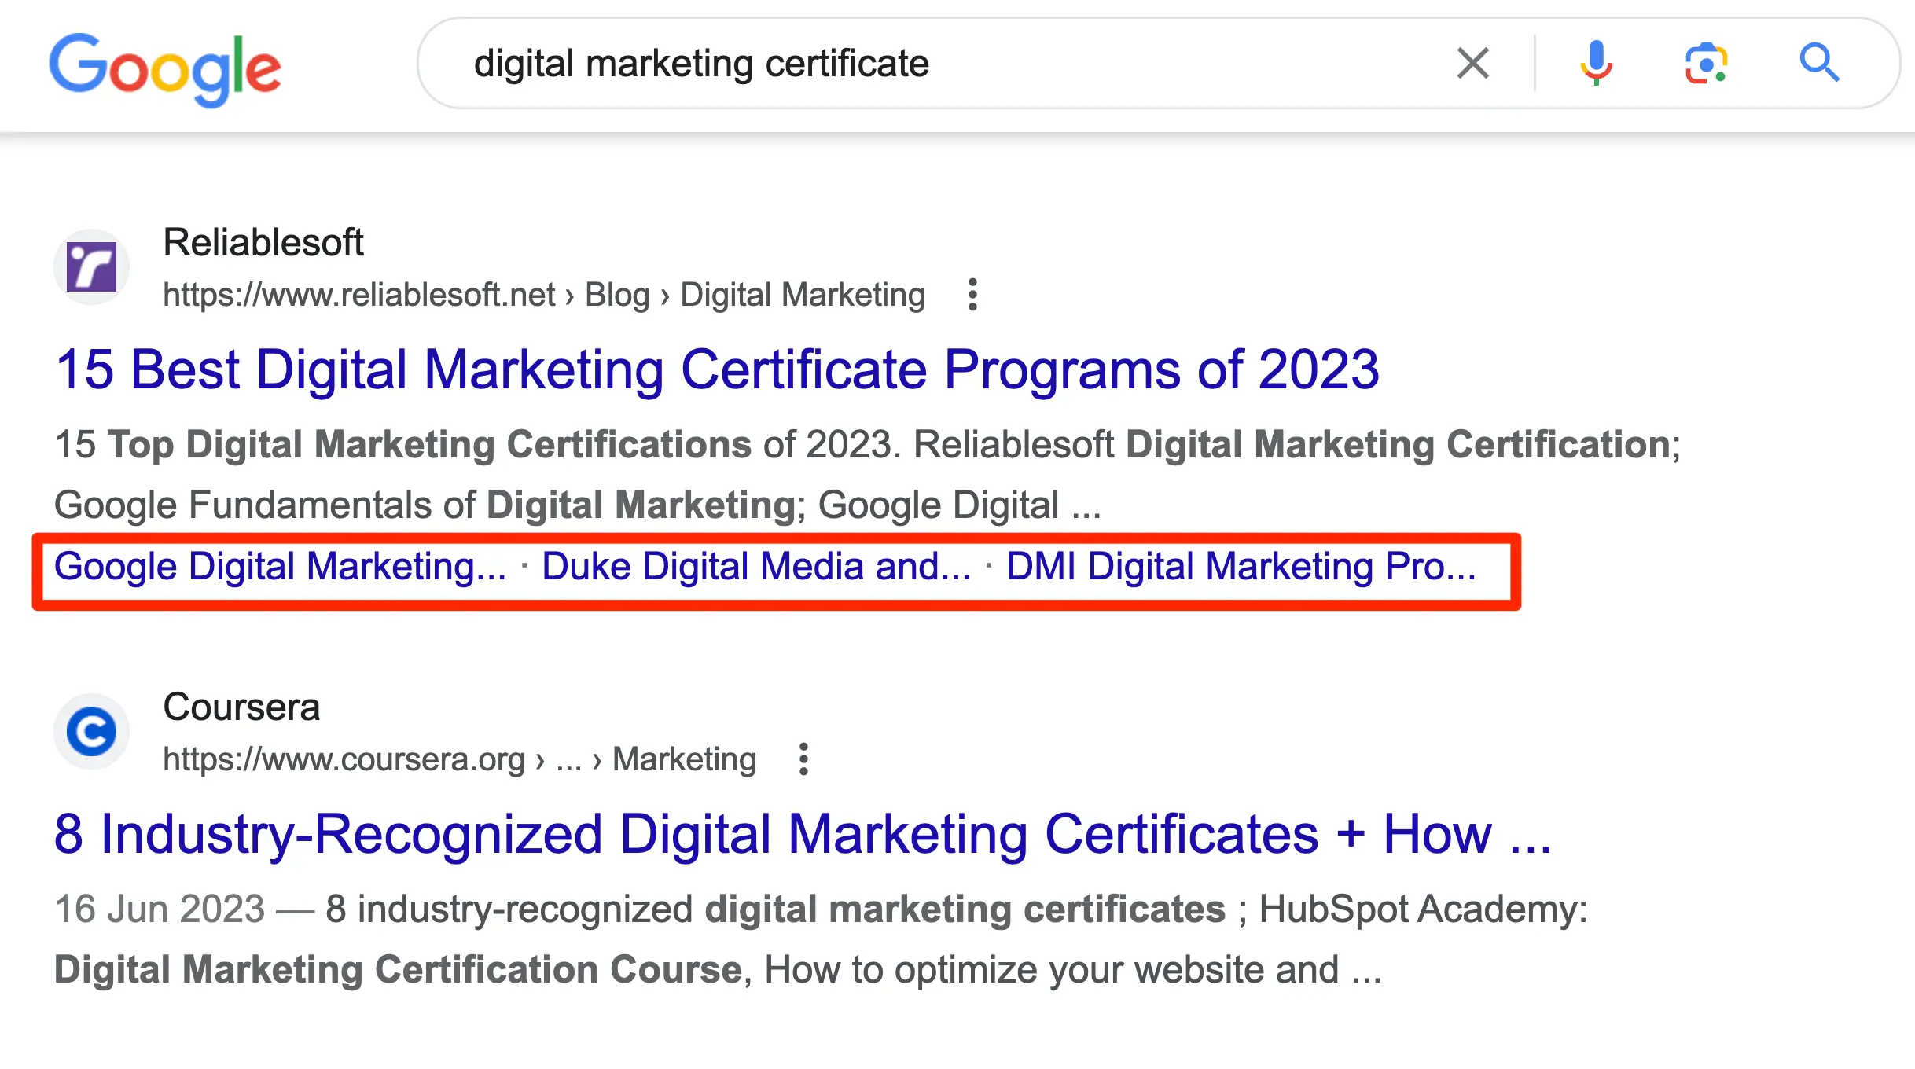Image resolution: width=1915 pixels, height=1069 pixels.
Task: Click the Reliablesoft site name
Action: click(x=263, y=243)
